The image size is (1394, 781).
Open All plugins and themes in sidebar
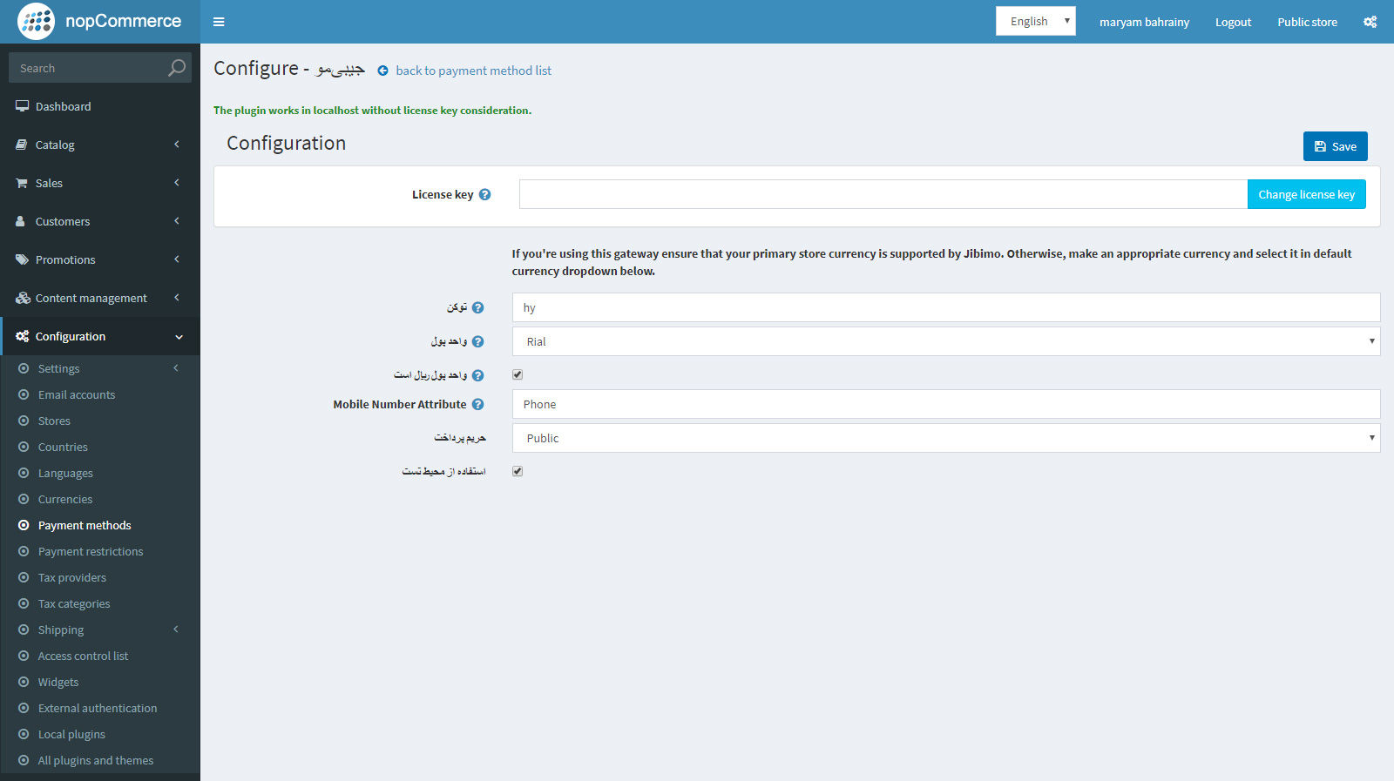tap(96, 760)
